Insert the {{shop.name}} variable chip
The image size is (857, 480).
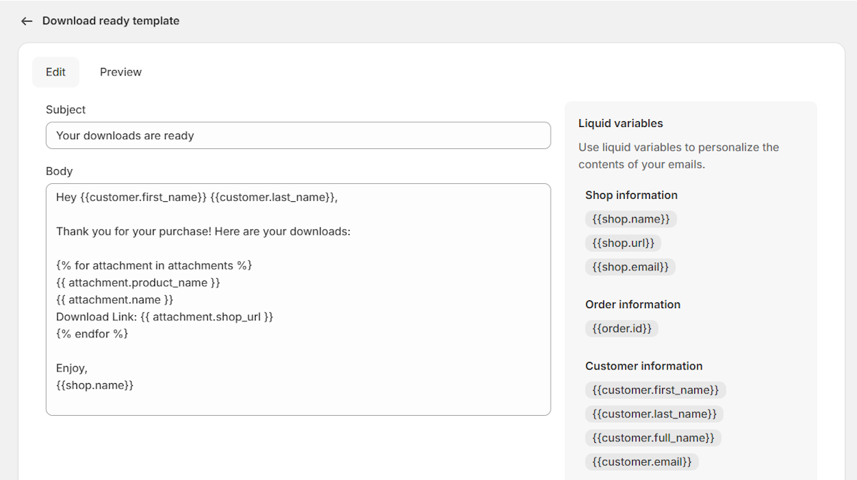631,219
